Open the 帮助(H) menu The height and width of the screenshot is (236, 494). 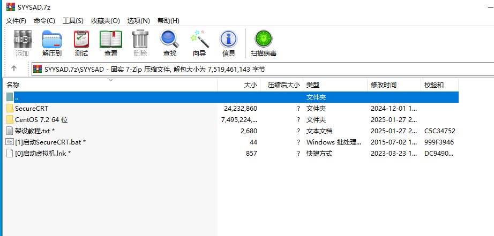pos(169,21)
